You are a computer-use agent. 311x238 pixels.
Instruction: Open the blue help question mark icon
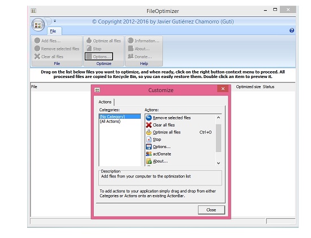292,31
